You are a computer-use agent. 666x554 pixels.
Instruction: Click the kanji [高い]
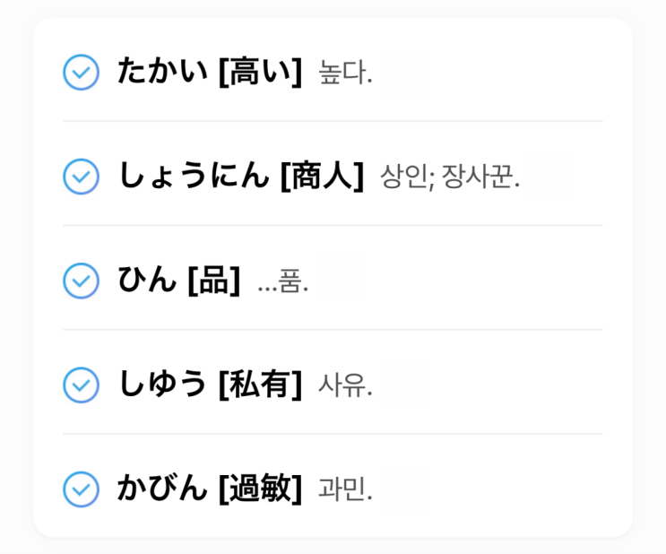coord(261,72)
